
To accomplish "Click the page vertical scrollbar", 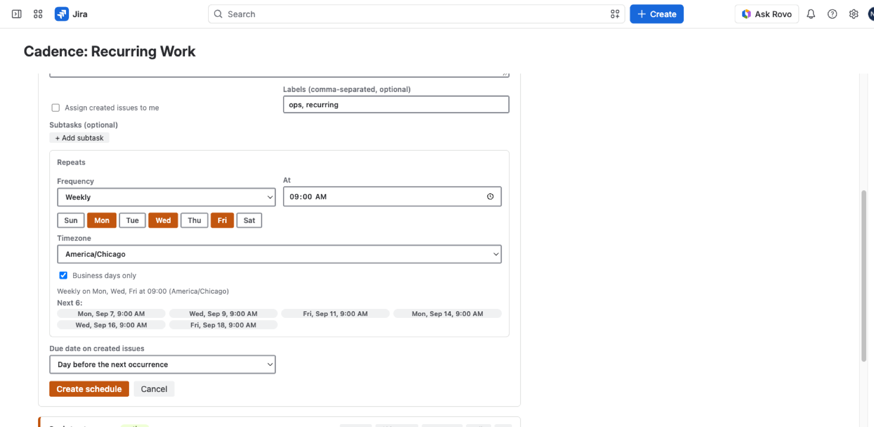I will pyautogui.click(x=864, y=276).
